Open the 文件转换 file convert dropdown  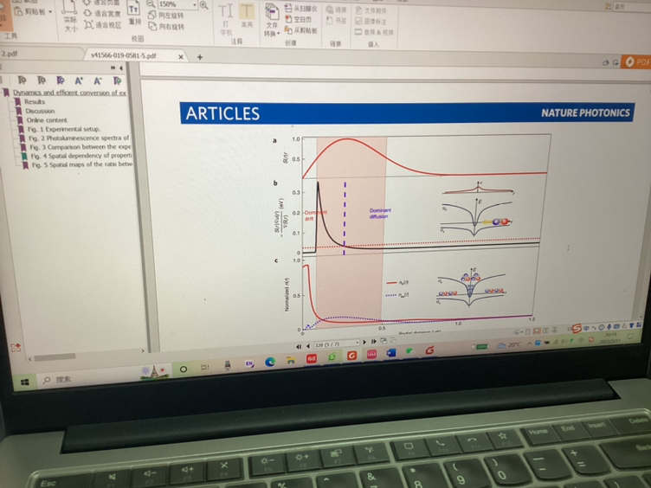click(272, 21)
